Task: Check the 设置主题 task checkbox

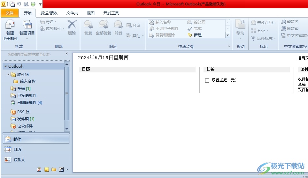Action: (207, 80)
